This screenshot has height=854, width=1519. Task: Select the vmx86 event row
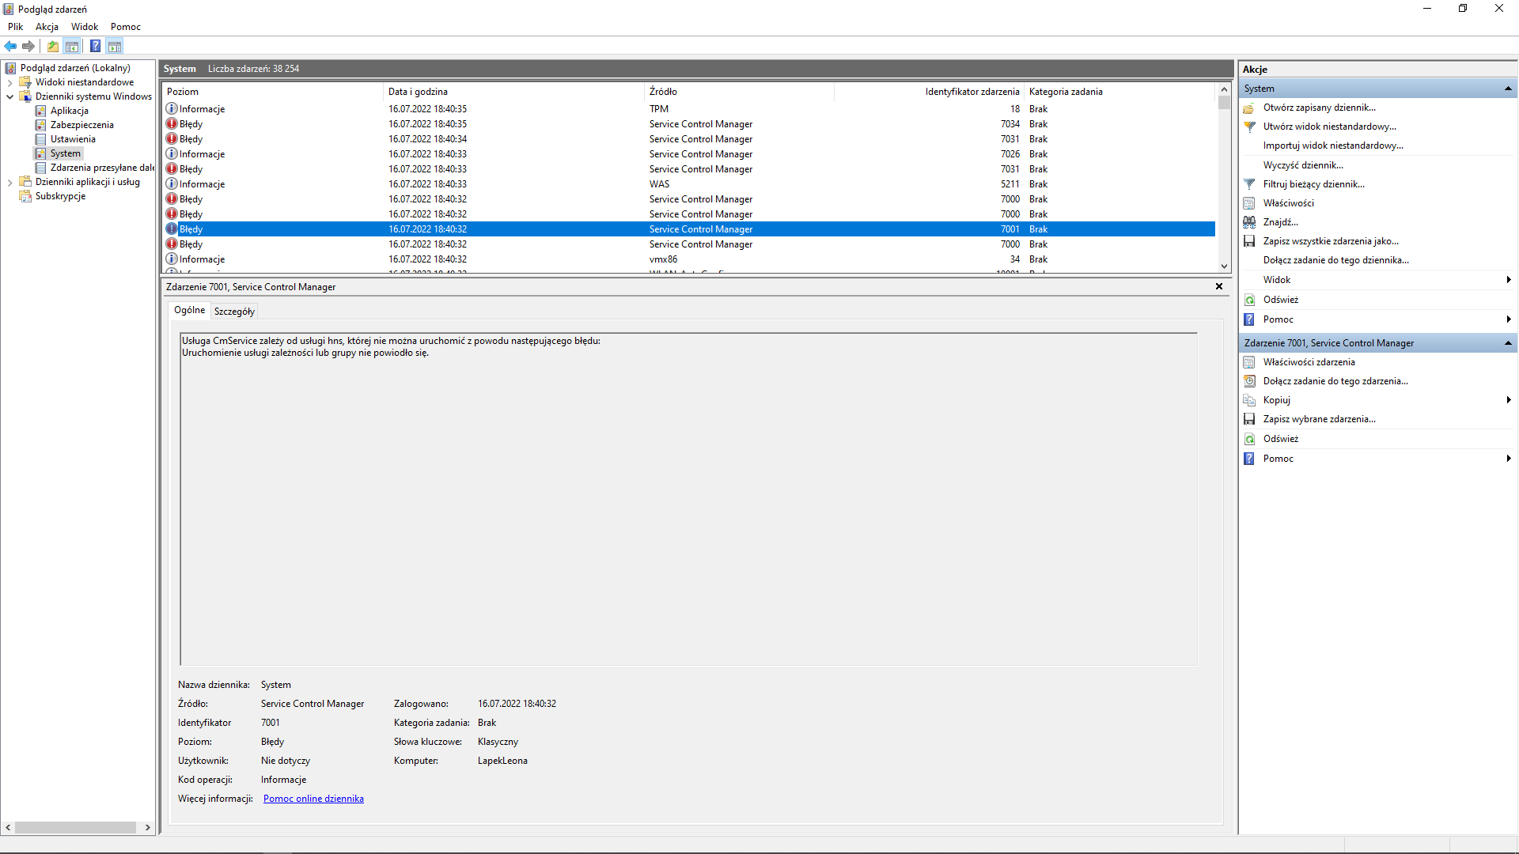click(x=688, y=259)
